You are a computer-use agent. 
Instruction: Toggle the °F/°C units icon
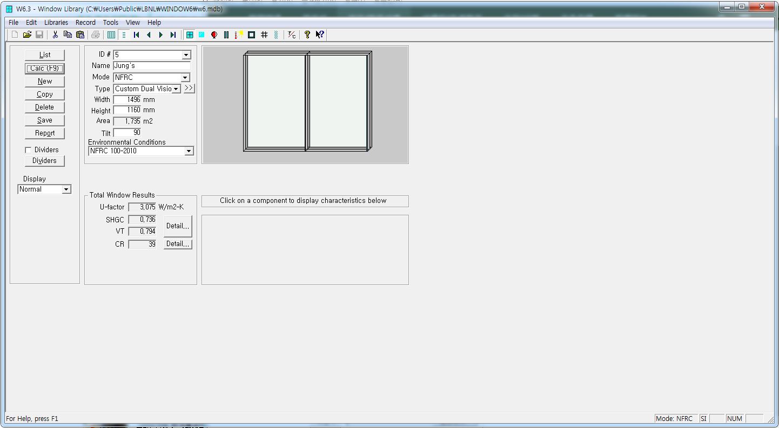292,35
